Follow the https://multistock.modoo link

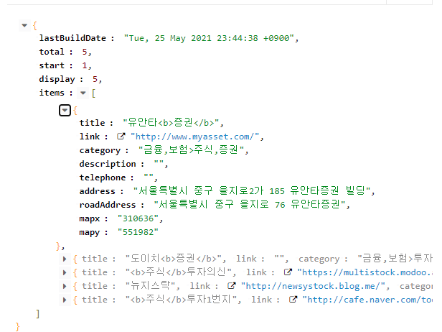coord(365,272)
